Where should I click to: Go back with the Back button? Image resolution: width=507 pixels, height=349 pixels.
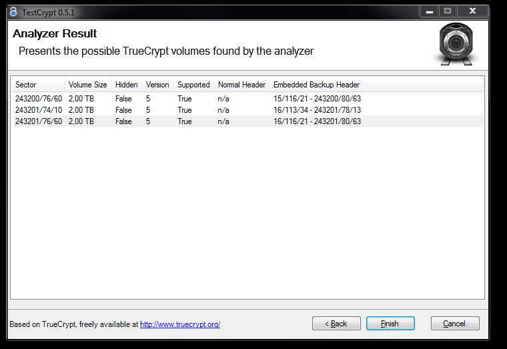coord(336,324)
